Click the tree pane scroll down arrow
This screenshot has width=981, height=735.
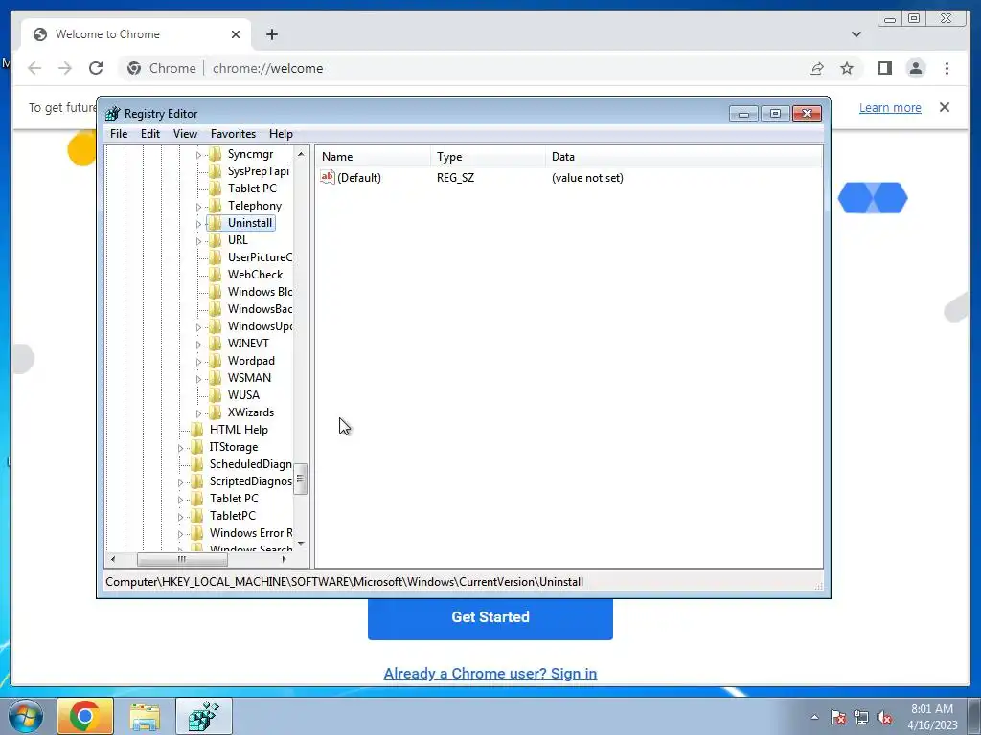(301, 544)
